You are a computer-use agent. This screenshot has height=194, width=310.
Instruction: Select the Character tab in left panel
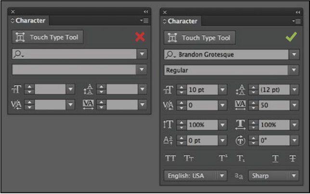28,20
